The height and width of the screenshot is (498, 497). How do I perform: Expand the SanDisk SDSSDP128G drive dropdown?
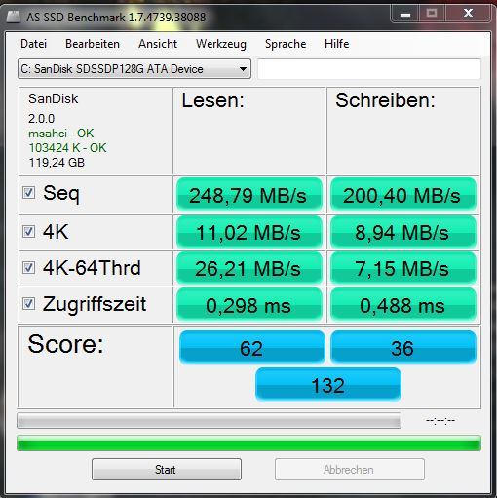point(134,69)
